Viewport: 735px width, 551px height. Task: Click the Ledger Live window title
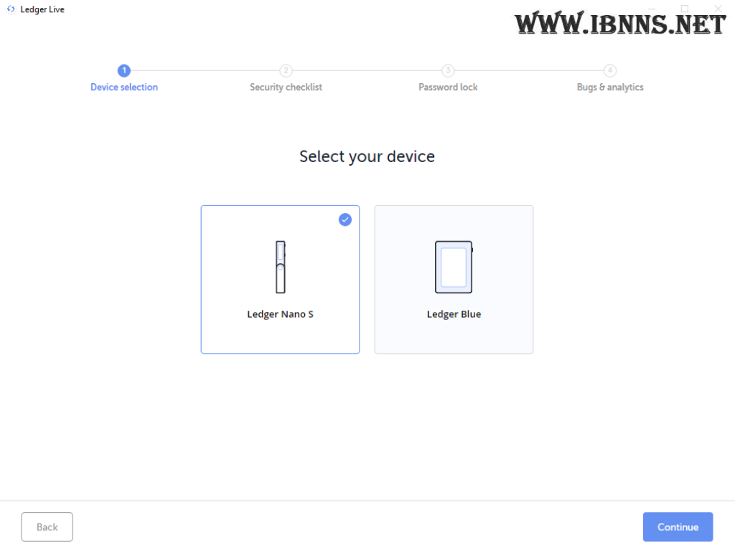click(x=42, y=9)
